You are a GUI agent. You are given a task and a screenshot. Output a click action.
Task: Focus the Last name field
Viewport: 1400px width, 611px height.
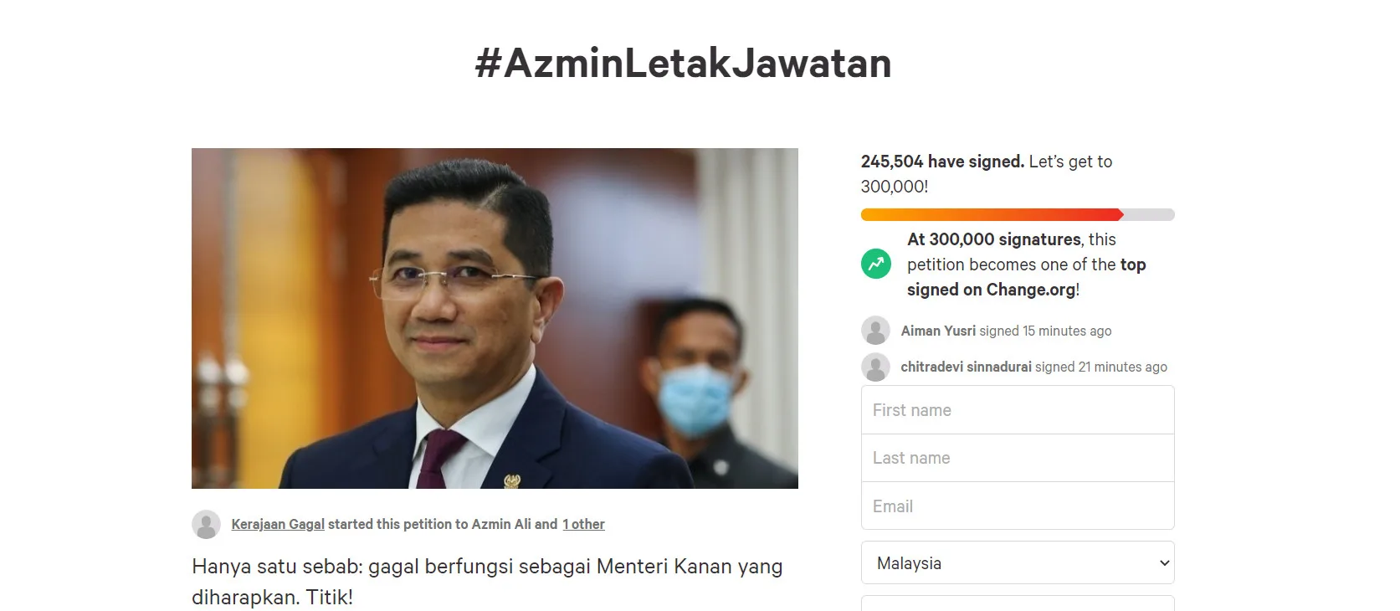[1018, 458]
